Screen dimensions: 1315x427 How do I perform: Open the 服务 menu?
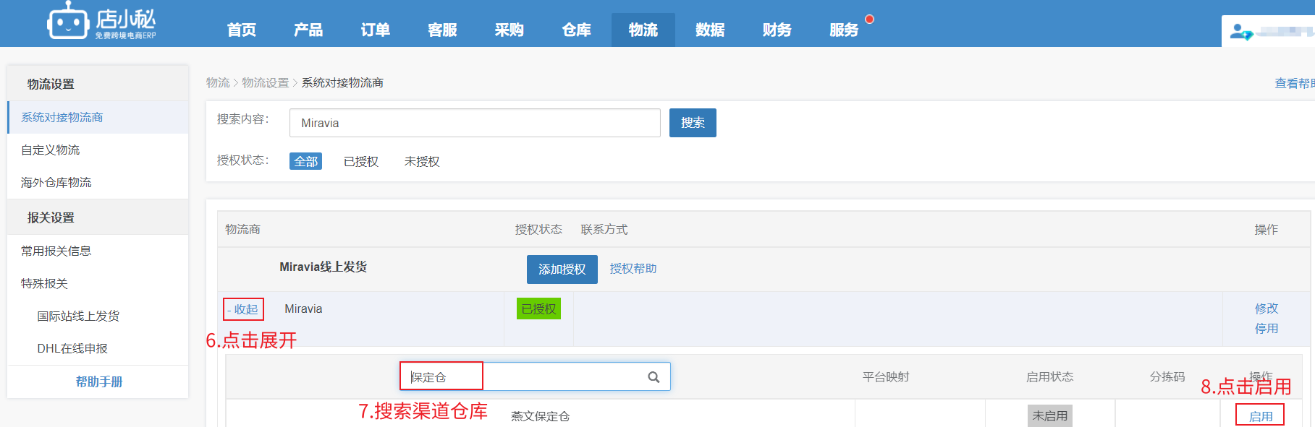[844, 30]
